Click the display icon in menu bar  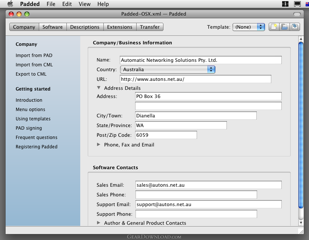297,4
